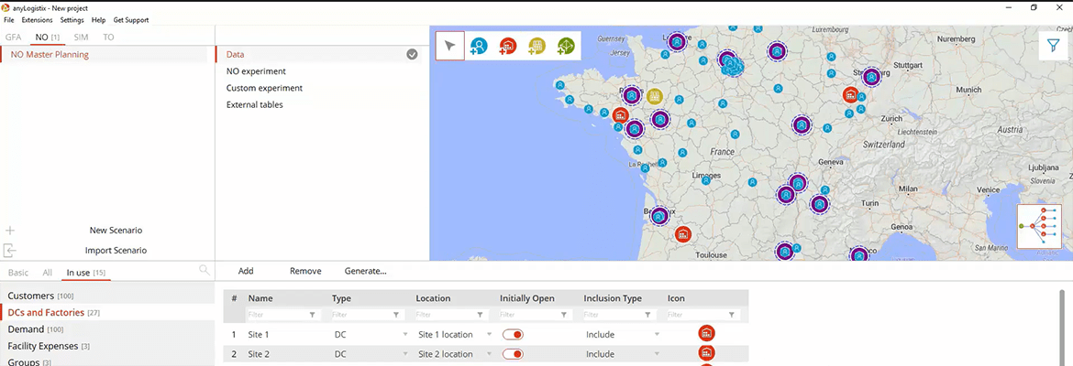This screenshot has height=366, width=1073.
Task: Switch to the TO tab
Action: (x=109, y=37)
